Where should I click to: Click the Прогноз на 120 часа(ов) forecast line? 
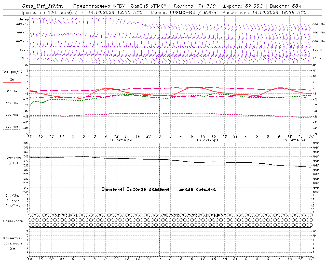tap(81, 12)
